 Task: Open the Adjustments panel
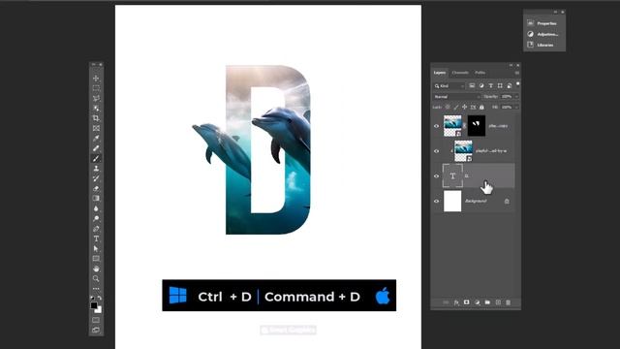click(542, 34)
